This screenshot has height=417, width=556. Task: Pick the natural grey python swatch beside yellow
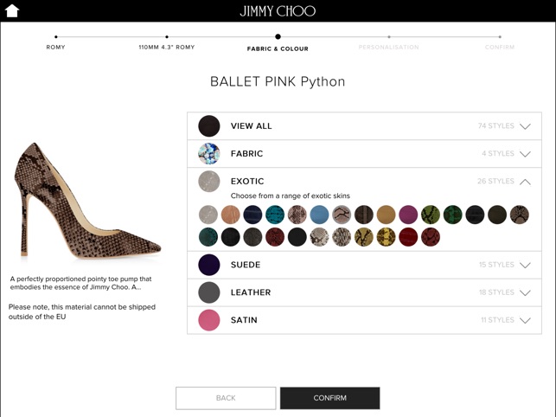click(342, 237)
